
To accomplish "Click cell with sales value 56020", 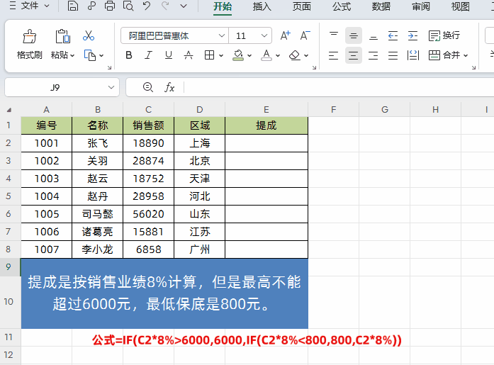I will click(x=148, y=214).
